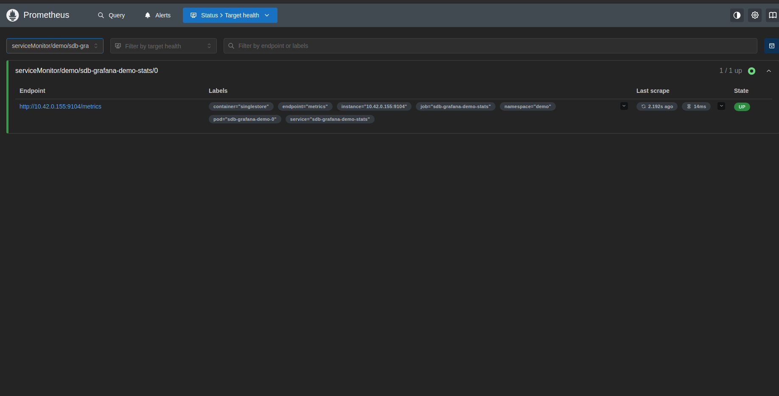779x396 pixels.
Task: Click the Last scrape column header
Action: 653,91
